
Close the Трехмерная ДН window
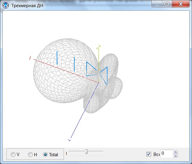180,4
